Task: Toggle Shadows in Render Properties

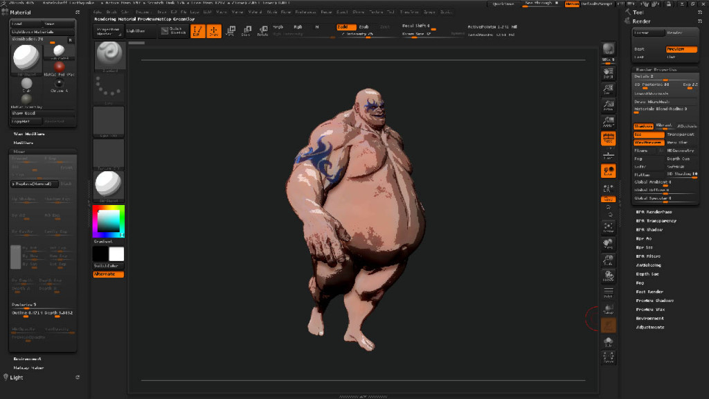Action: click(x=643, y=126)
